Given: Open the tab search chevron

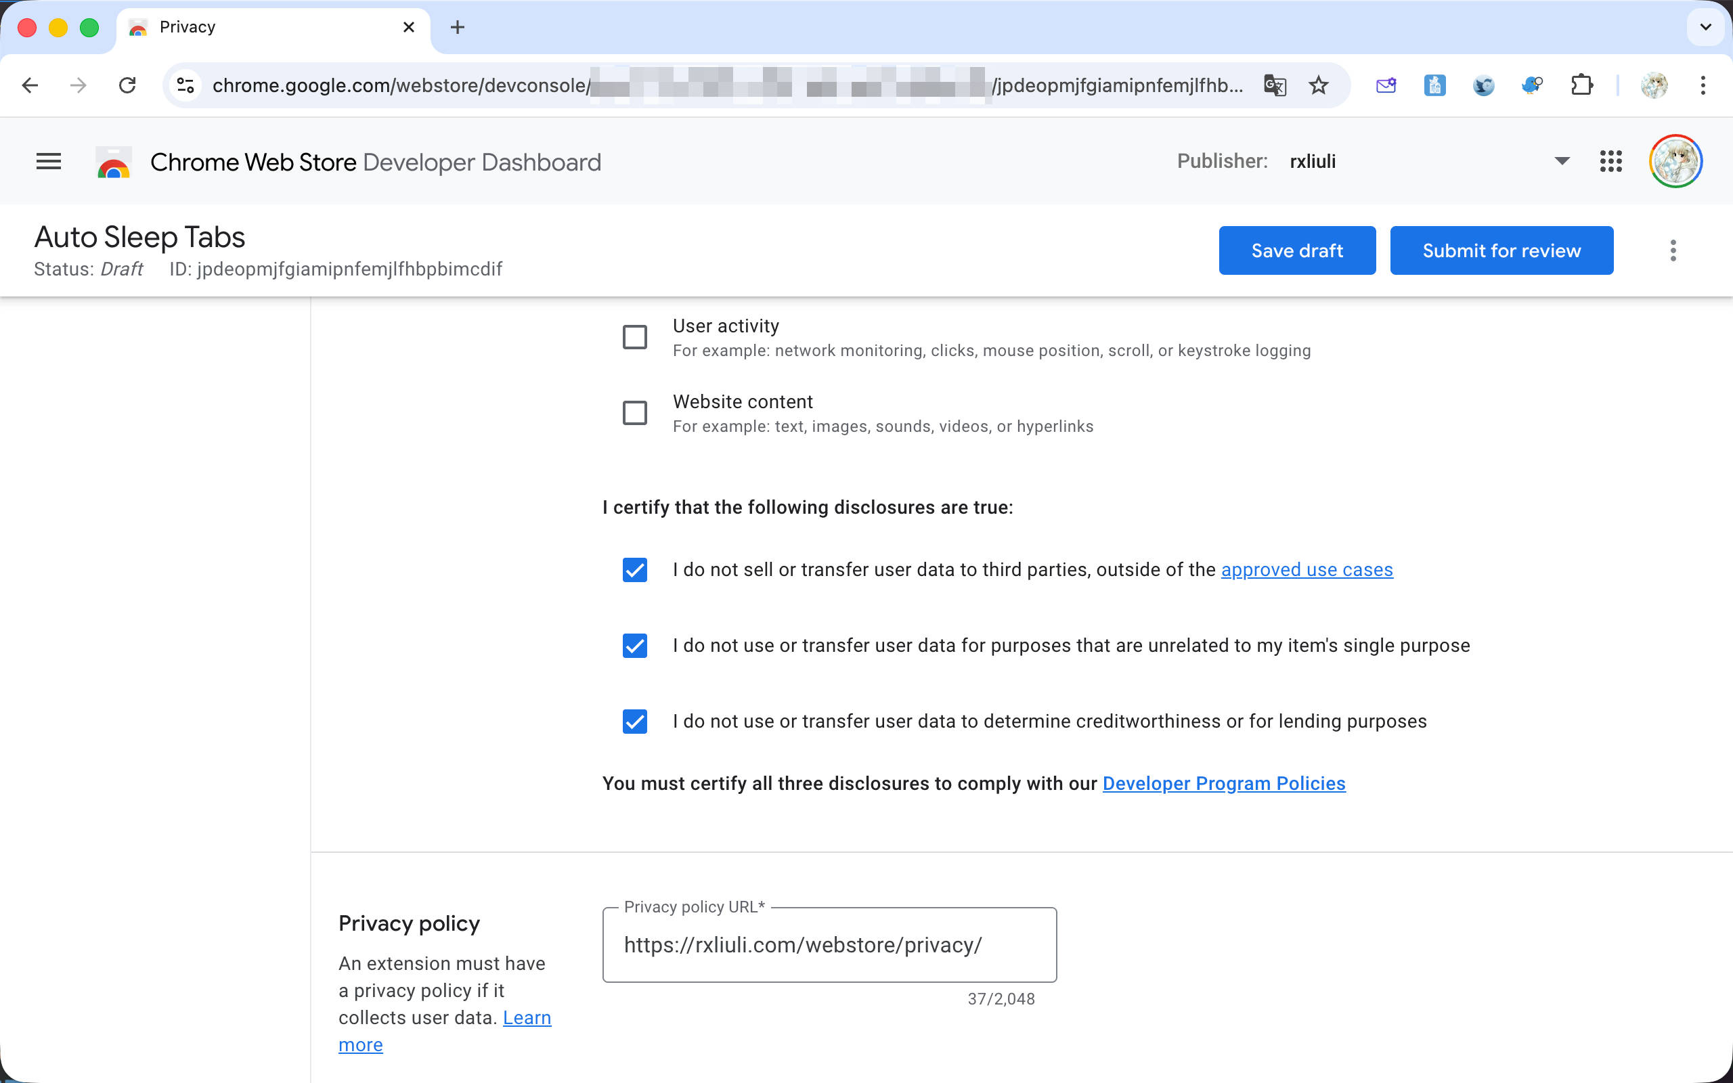Looking at the screenshot, I should tap(1705, 27).
